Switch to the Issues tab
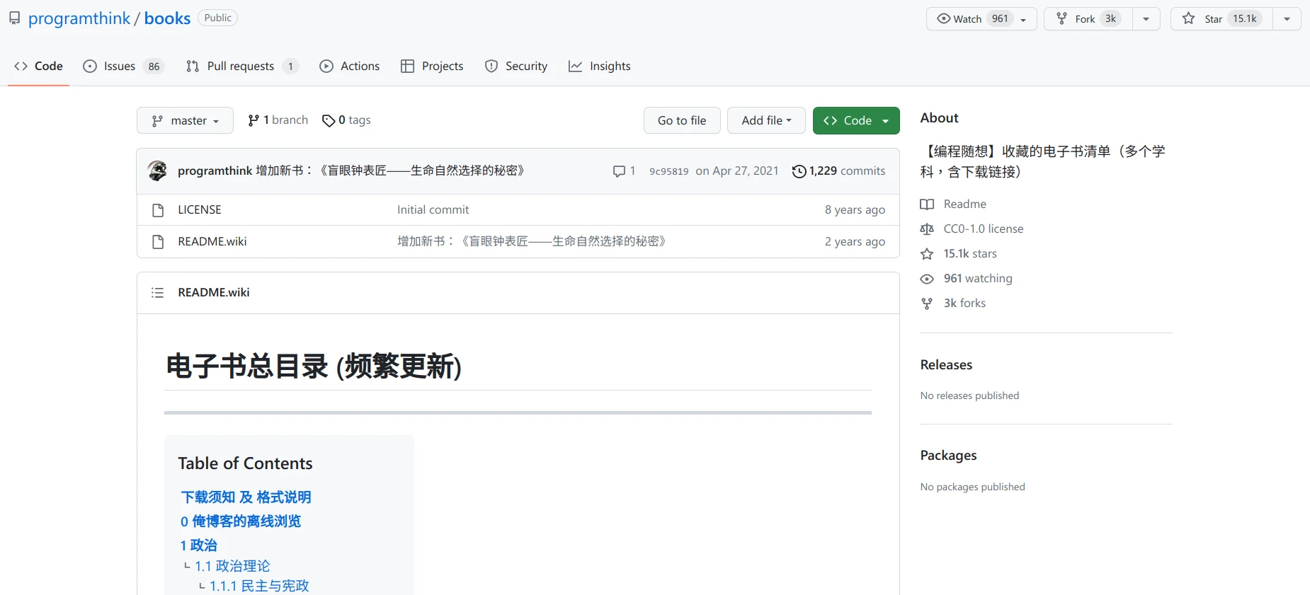The width and height of the screenshot is (1310, 595). click(x=119, y=67)
